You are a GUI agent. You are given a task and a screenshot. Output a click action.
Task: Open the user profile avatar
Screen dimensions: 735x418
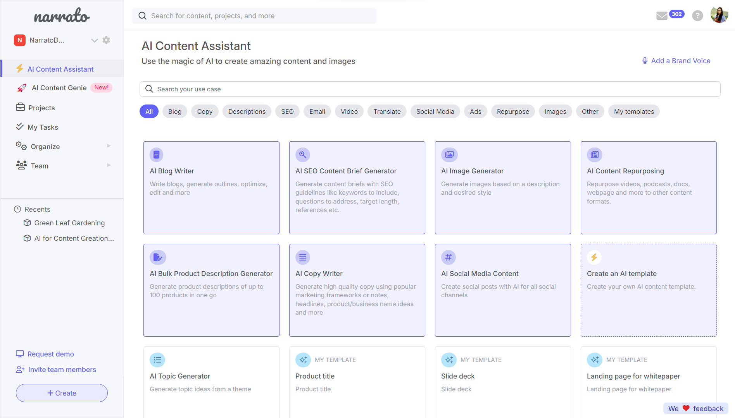pyautogui.click(x=719, y=15)
